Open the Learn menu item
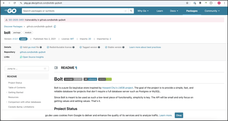 coord(160,11)
